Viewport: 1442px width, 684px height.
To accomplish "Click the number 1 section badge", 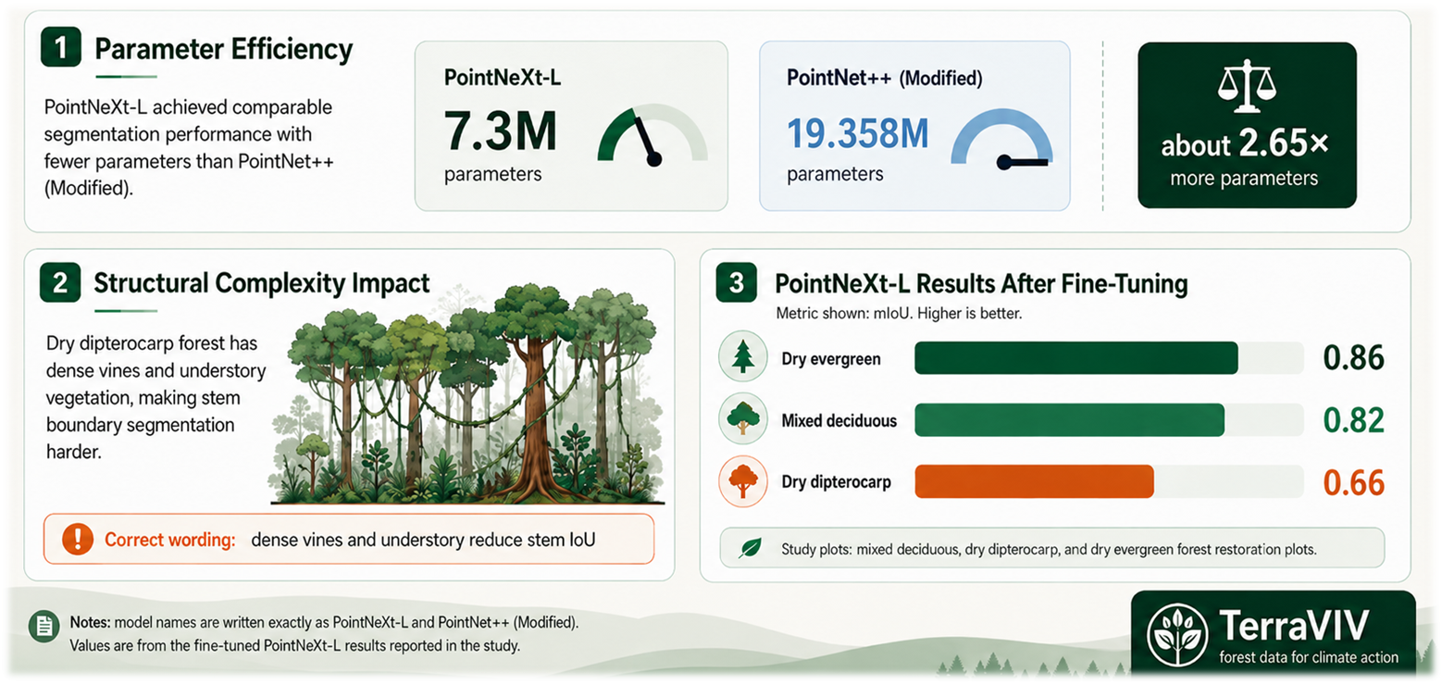I will tap(60, 49).
